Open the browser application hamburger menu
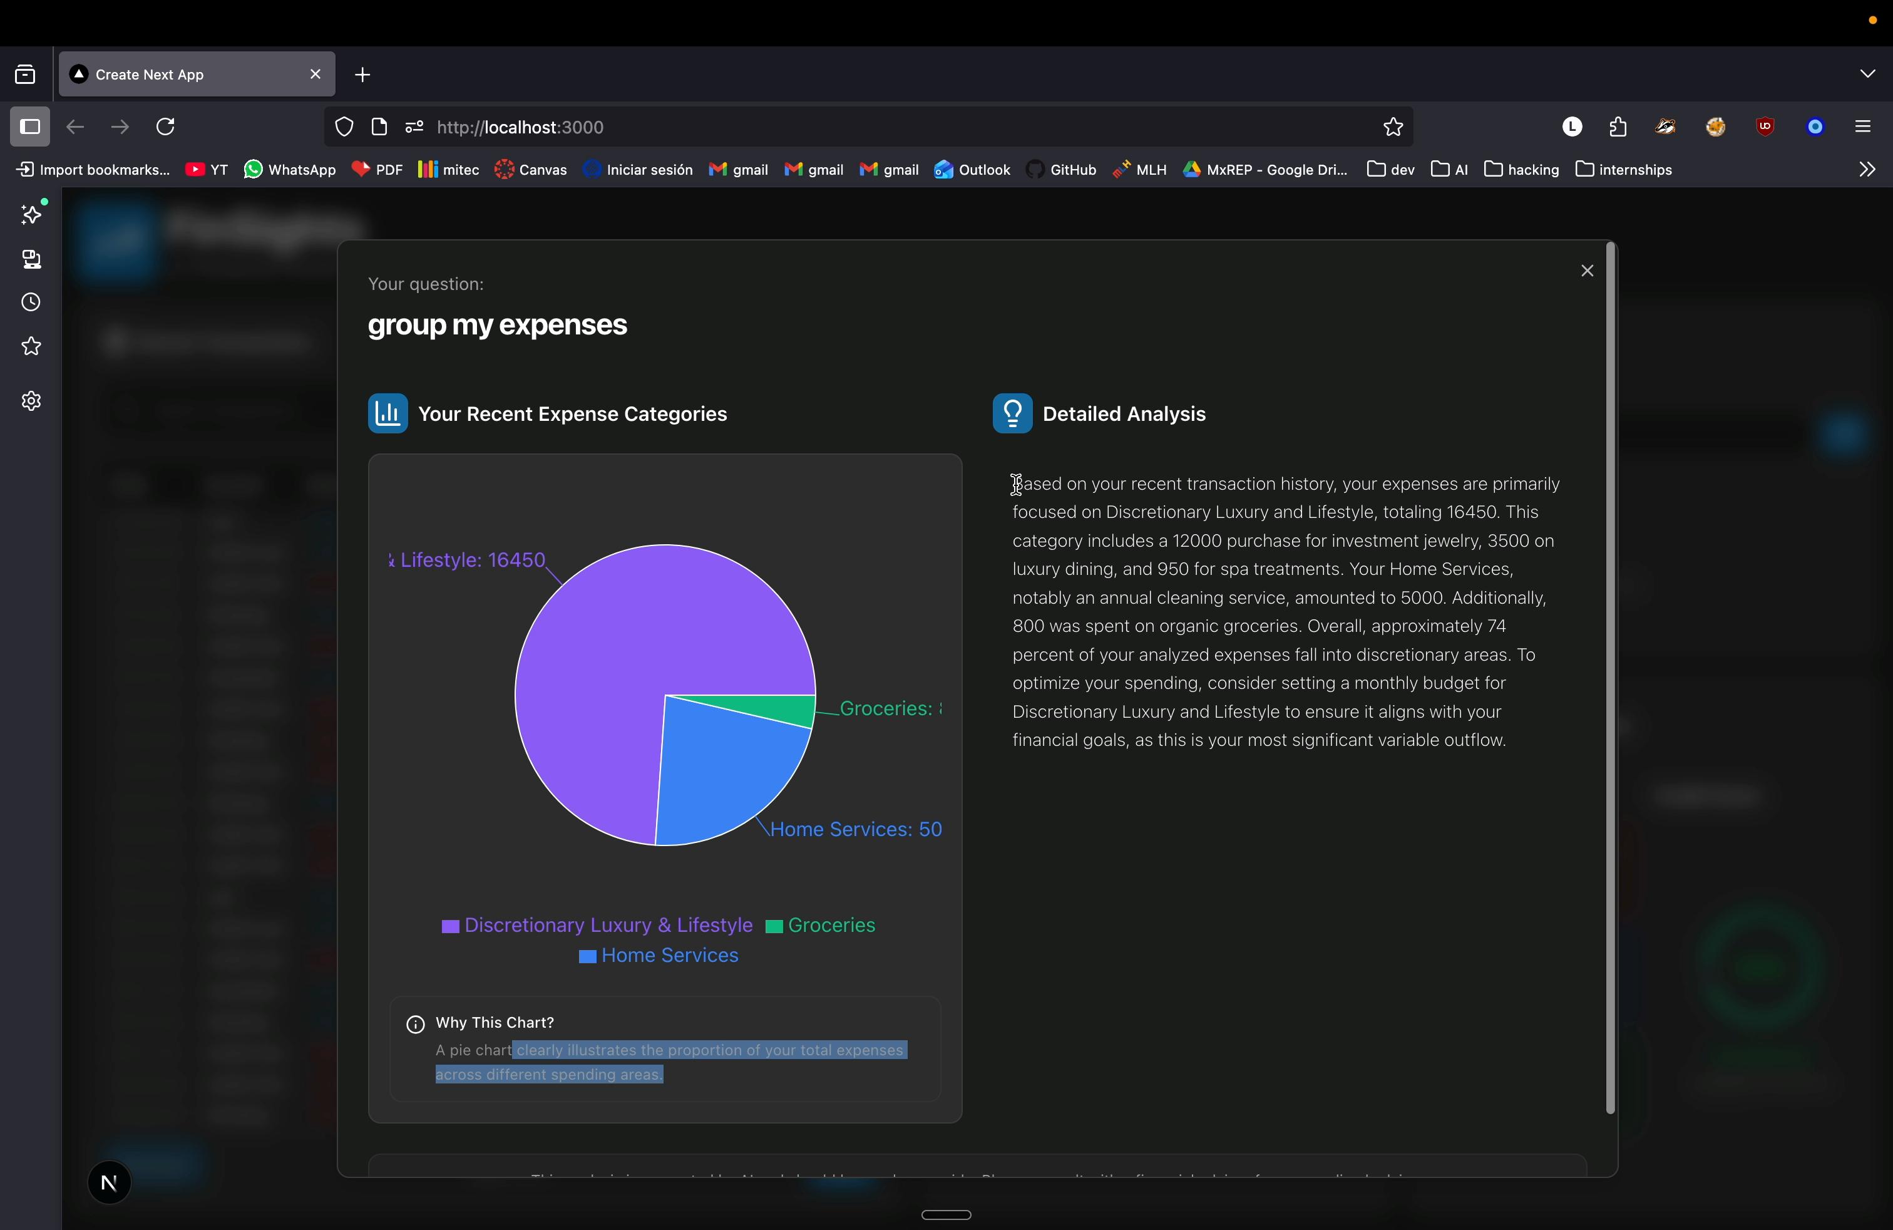Viewport: 1893px width, 1230px height. click(x=1862, y=127)
